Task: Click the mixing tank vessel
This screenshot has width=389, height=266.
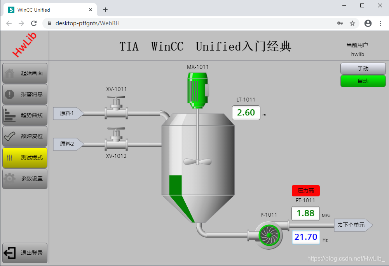Action: 198,168
